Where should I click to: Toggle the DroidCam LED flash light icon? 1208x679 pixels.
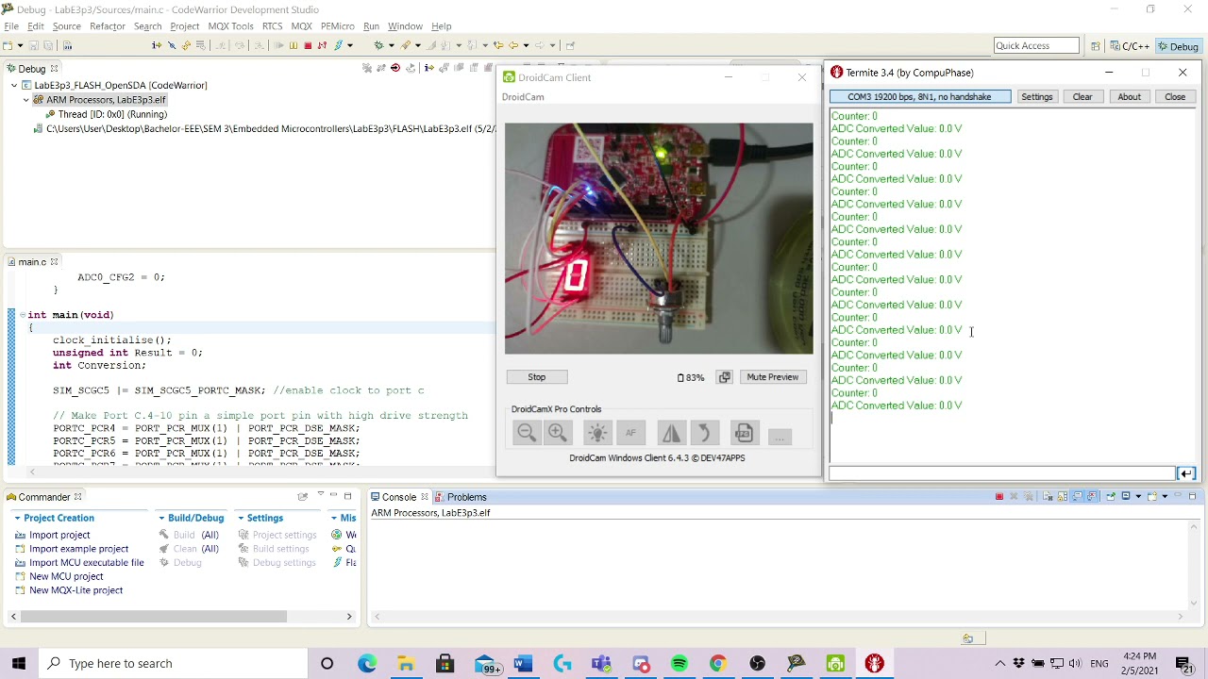click(x=596, y=433)
